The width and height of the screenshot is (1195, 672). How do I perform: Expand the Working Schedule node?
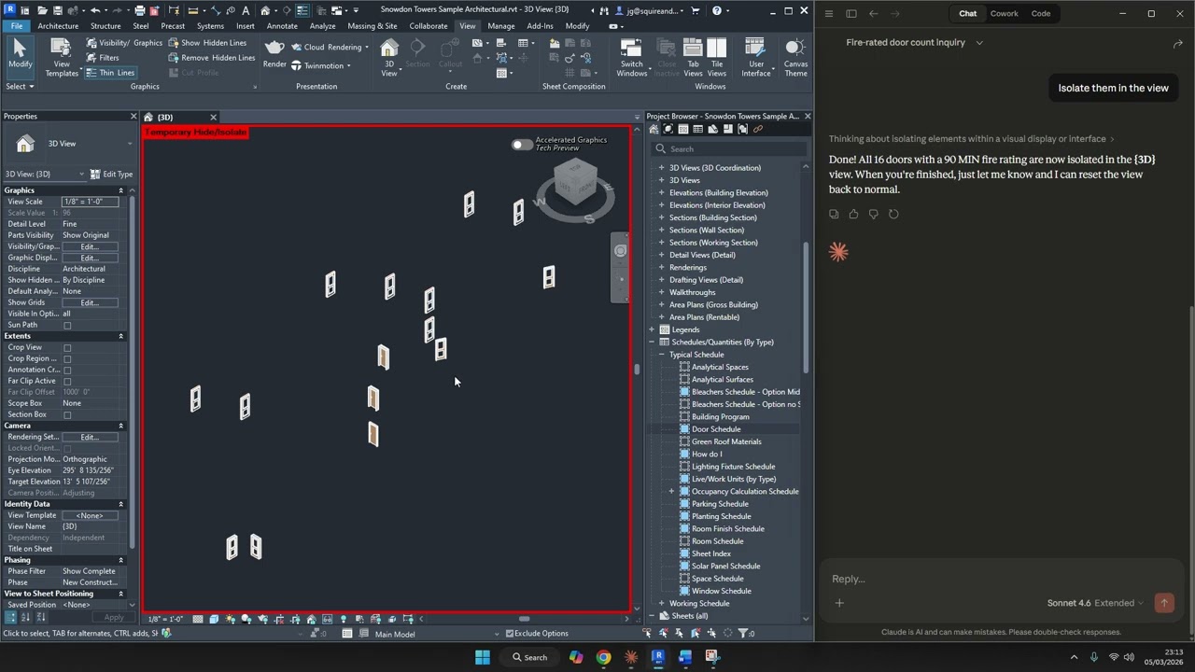(x=662, y=603)
